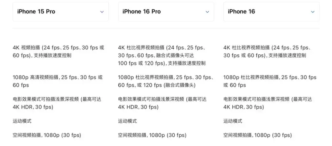This screenshot has width=332, height=146.
Task: Select iPhone 16 4K 杜比视界视频拍摄 spec text
Action: tap(267, 51)
